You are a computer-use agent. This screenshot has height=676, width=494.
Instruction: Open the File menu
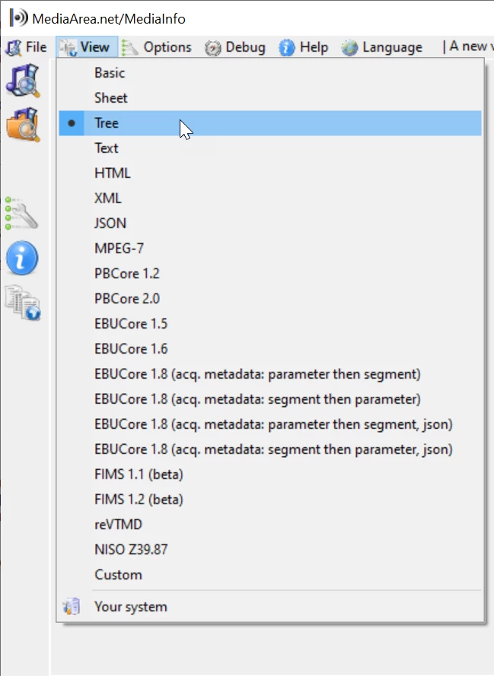pos(26,47)
